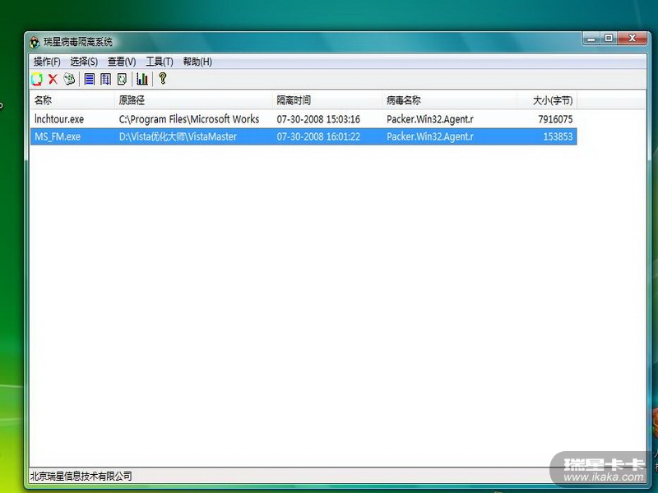This screenshot has width=658, height=493.
Task: Open the 选择(S) menu
Action: tap(84, 62)
